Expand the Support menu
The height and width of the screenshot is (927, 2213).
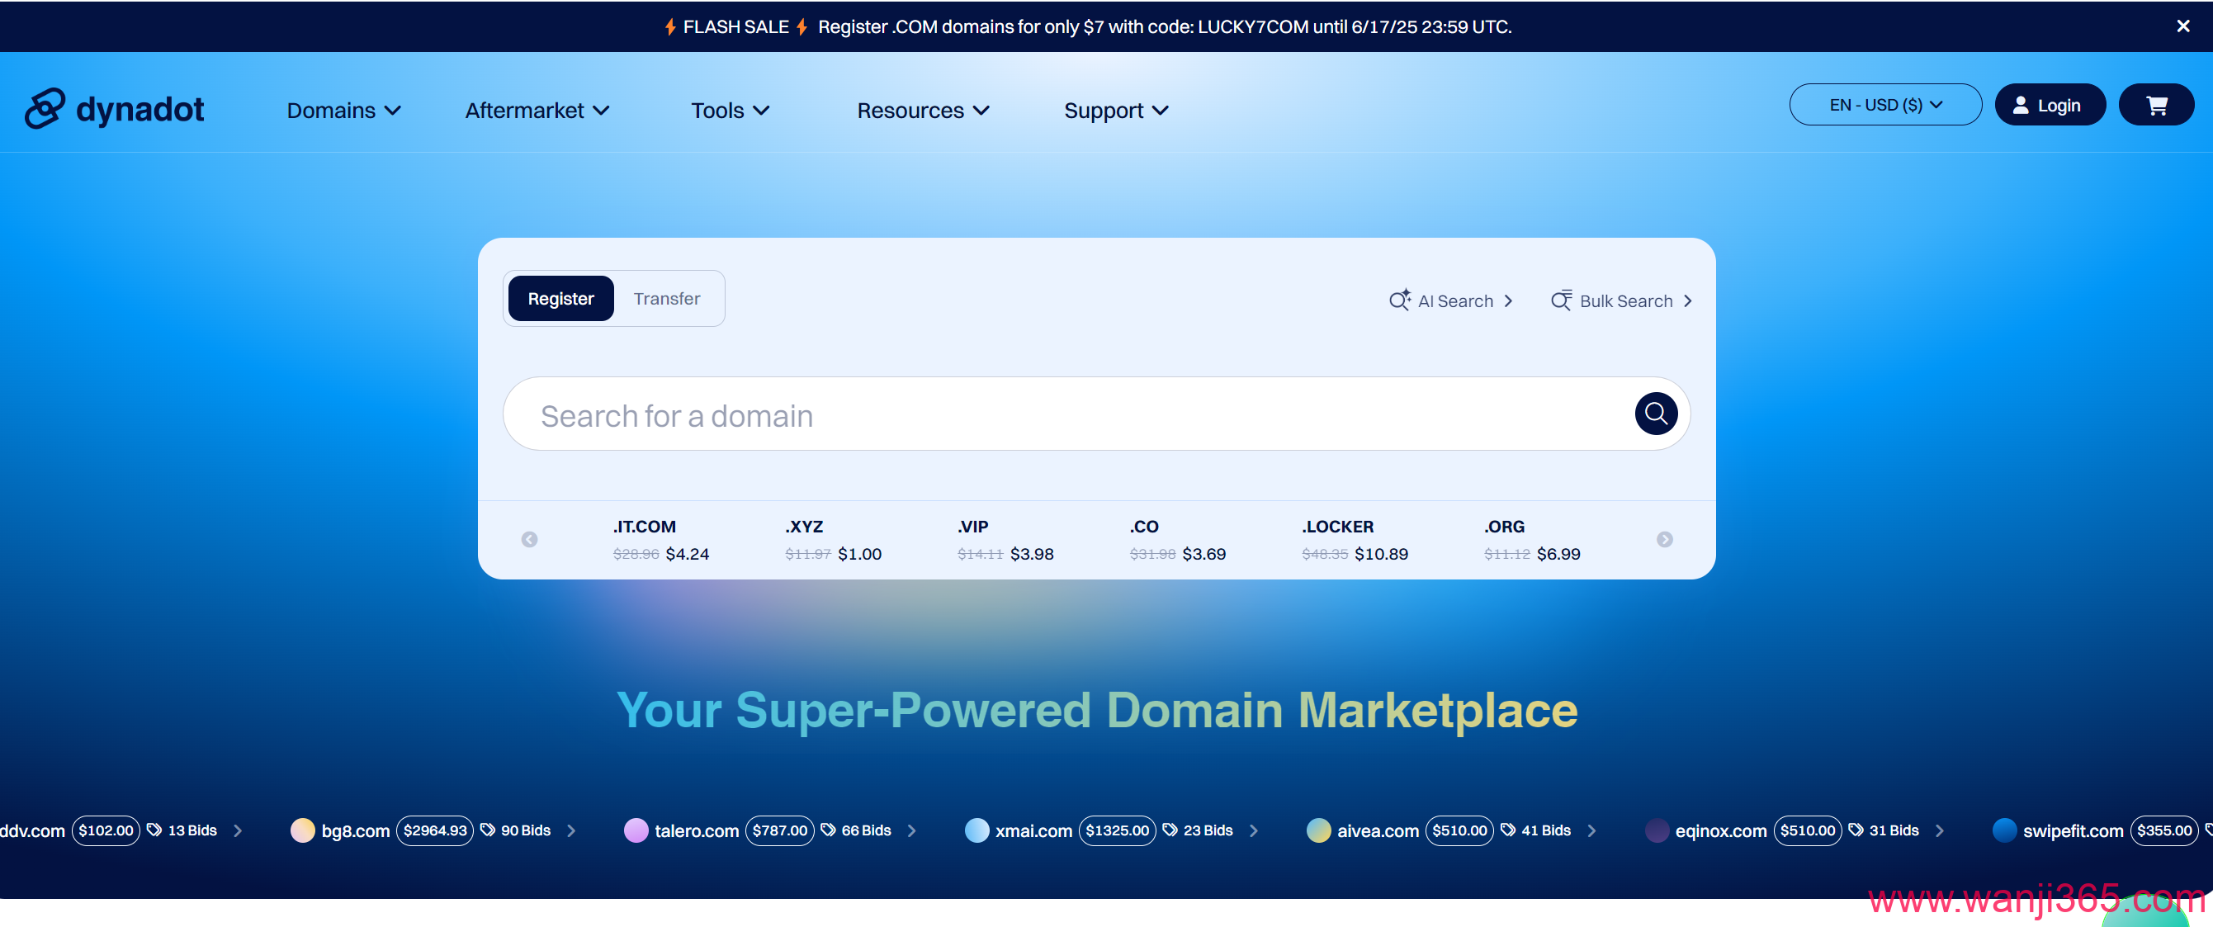pos(1116,110)
